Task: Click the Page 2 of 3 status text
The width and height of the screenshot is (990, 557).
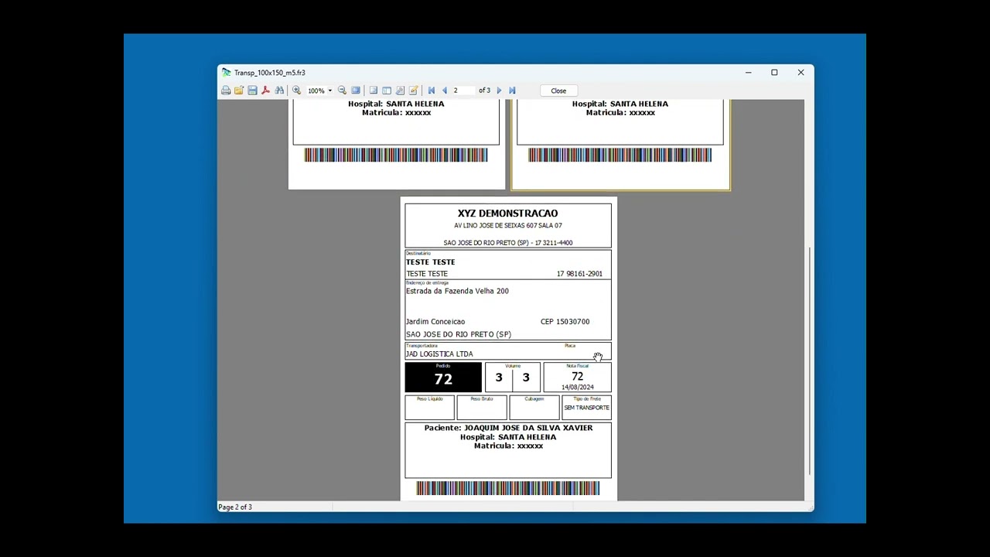Action: (235, 507)
